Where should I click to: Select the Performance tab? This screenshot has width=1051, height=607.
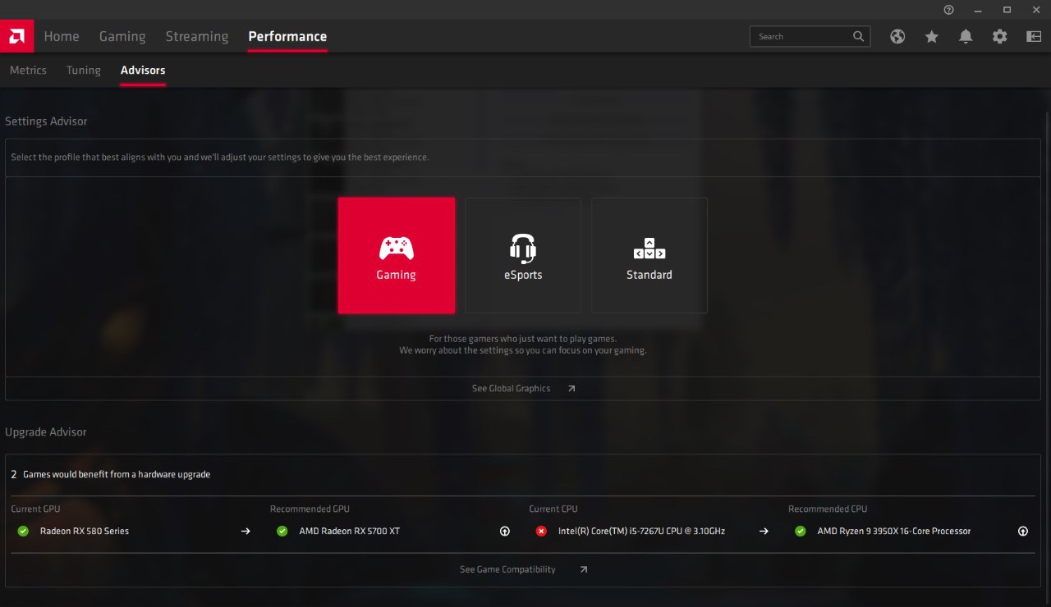(x=287, y=36)
